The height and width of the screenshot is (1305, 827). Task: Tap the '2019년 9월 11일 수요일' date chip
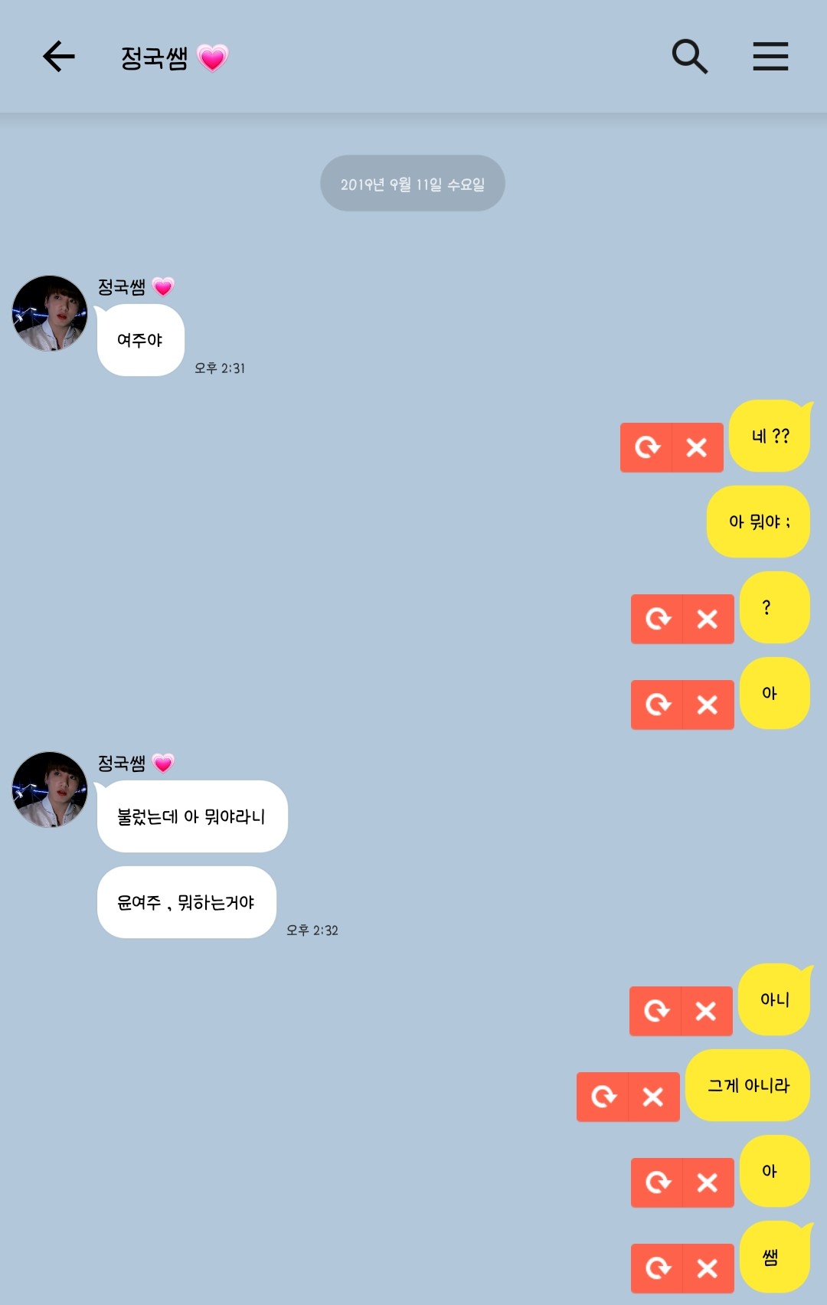coord(413,184)
